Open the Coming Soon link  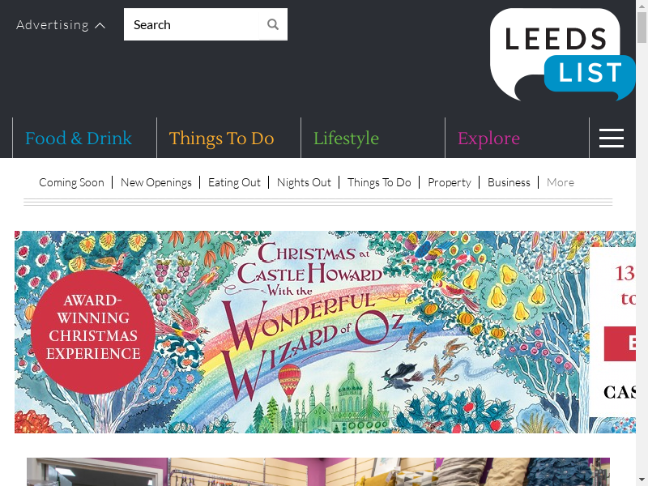[71, 182]
